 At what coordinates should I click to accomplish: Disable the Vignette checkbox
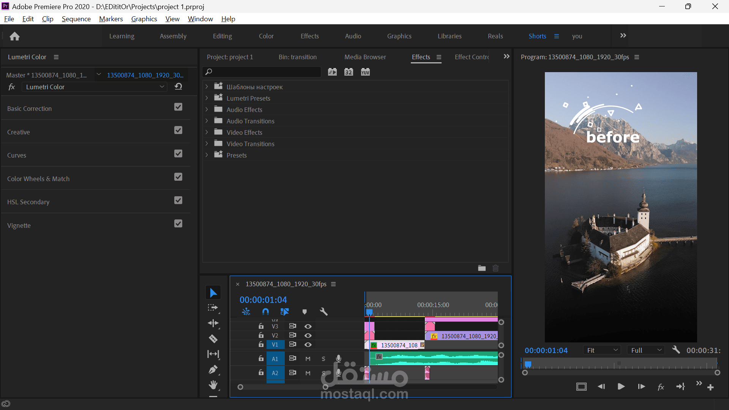coord(178,224)
